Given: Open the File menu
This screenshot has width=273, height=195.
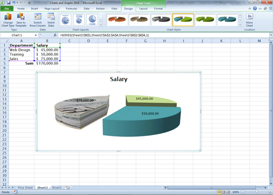Looking at the screenshot, I should click(7, 8).
